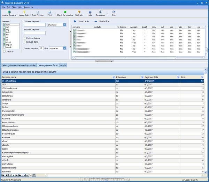Click the Contains Keyword input field
Viewport: 209px width, 182px height.
coord(34,25)
